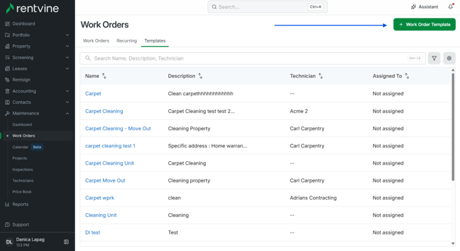Switch to the Recurring tab

click(126, 40)
